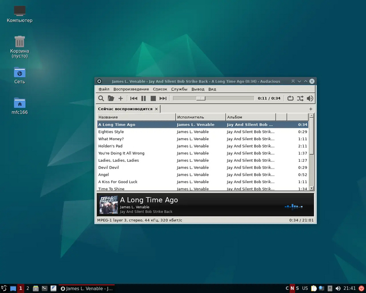
Task: Select the track You're Doing It All Wrong
Action: pyautogui.click(x=203, y=153)
